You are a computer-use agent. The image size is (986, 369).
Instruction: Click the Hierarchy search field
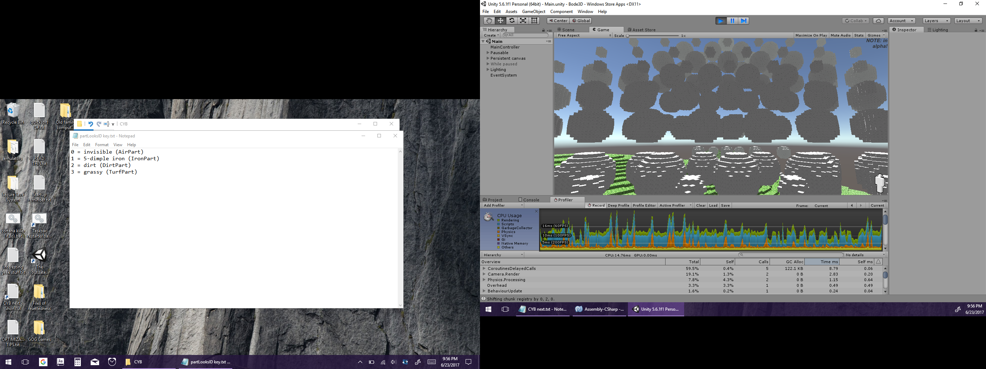click(526, 35)
